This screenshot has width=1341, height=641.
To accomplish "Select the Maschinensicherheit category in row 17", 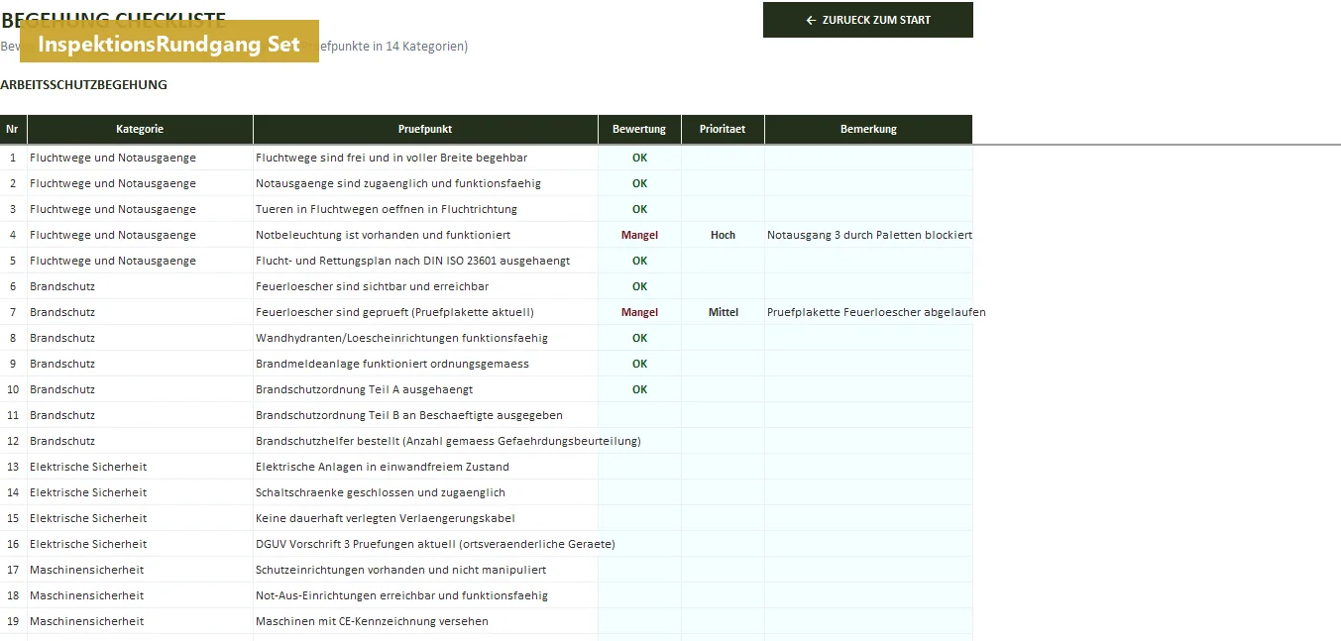I will (x=140, y=570).
